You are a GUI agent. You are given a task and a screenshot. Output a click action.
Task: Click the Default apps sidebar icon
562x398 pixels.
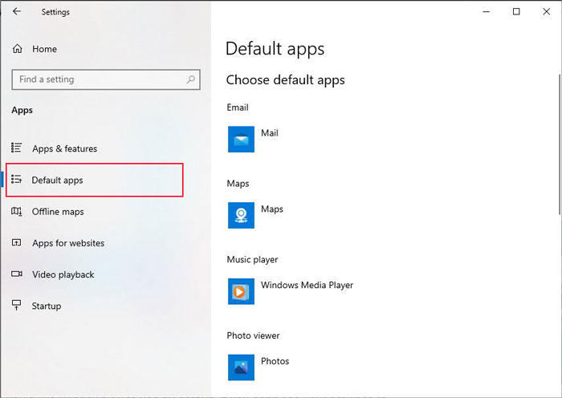17,179
